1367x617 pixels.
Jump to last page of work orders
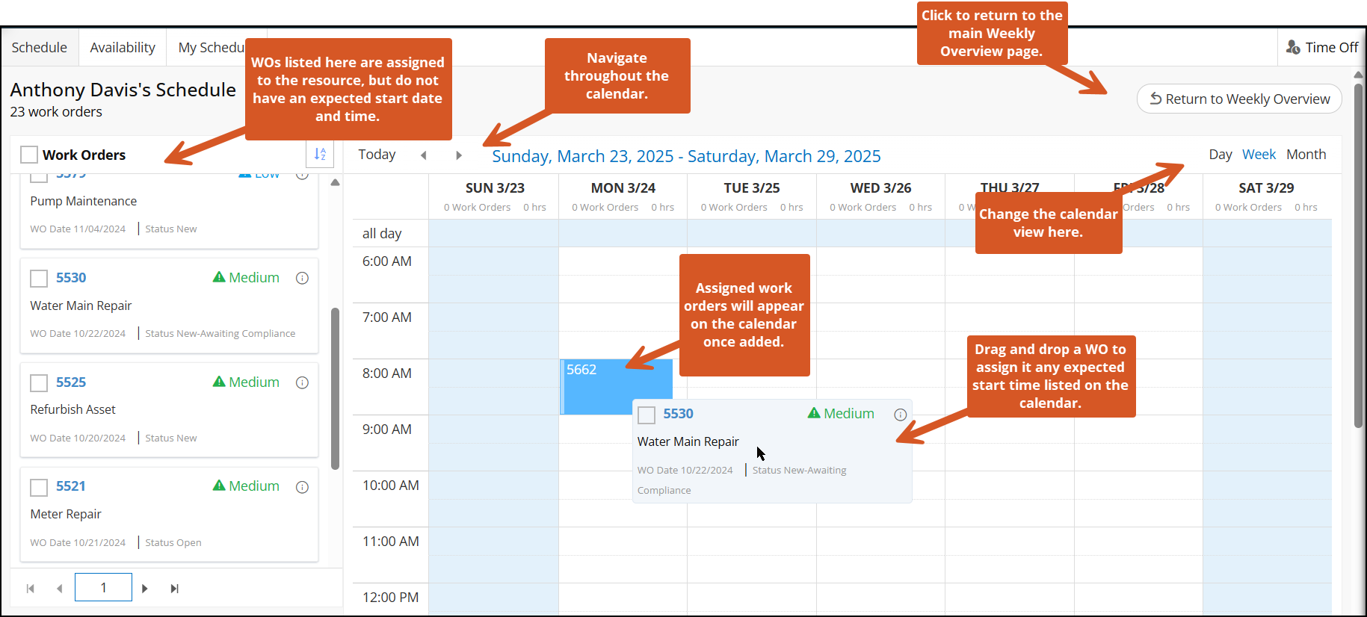point(174,589)
